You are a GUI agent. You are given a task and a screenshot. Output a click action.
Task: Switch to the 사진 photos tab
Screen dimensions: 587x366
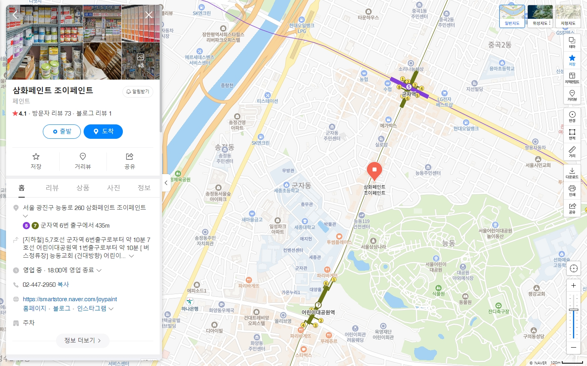[114, 188]
